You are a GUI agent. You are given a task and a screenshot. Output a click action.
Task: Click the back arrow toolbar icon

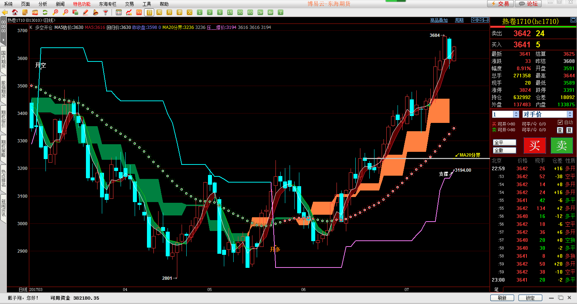click(x=5, y=12)
